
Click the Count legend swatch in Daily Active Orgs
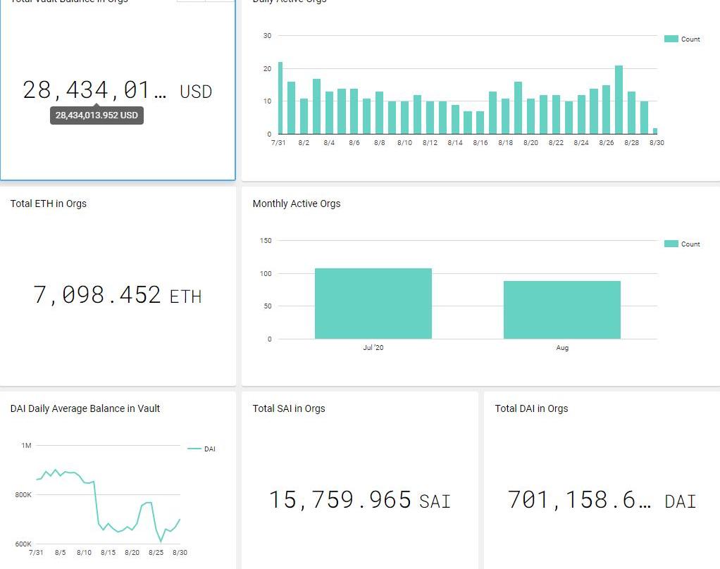pyautogui.click(x=671, y=39)
